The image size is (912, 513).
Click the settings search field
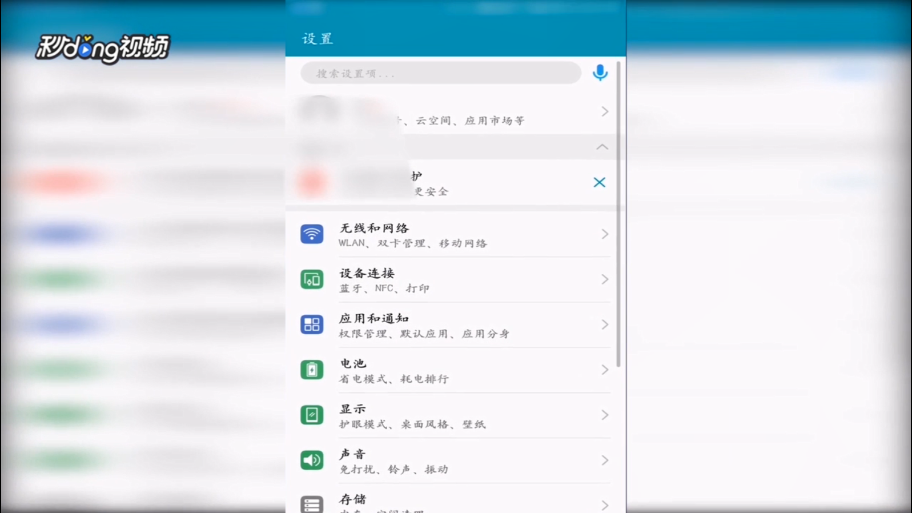[x=441, y=73]
